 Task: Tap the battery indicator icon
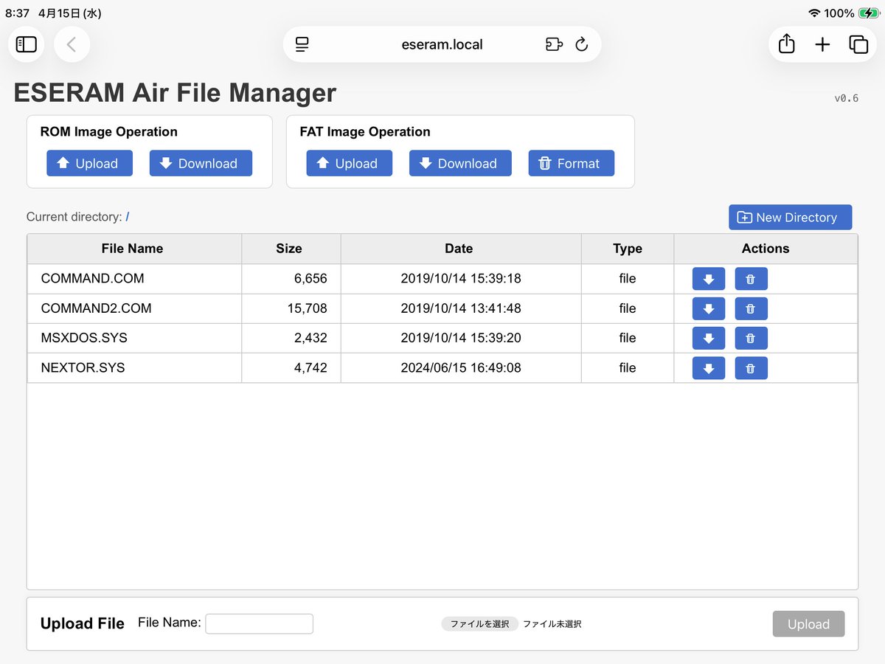point(868,13)
